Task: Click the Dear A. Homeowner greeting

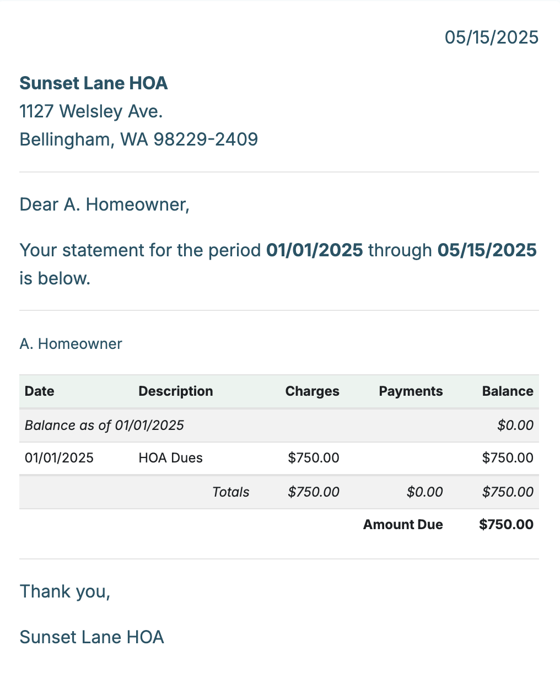Action: (x=105, y=204)
